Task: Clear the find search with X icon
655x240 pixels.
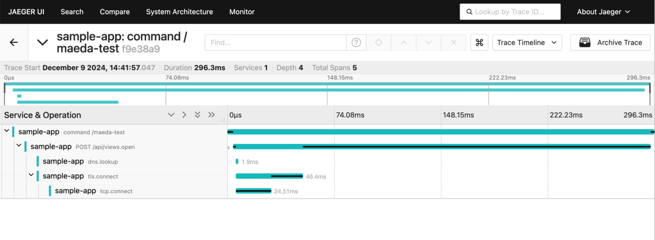Action: coord(453,42)
